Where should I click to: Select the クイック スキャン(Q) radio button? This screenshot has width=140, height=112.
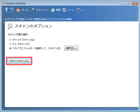coord(10,40)
